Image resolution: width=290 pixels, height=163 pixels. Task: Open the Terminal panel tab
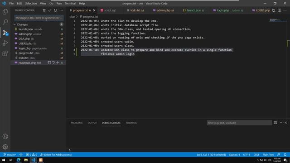(131, 123)
